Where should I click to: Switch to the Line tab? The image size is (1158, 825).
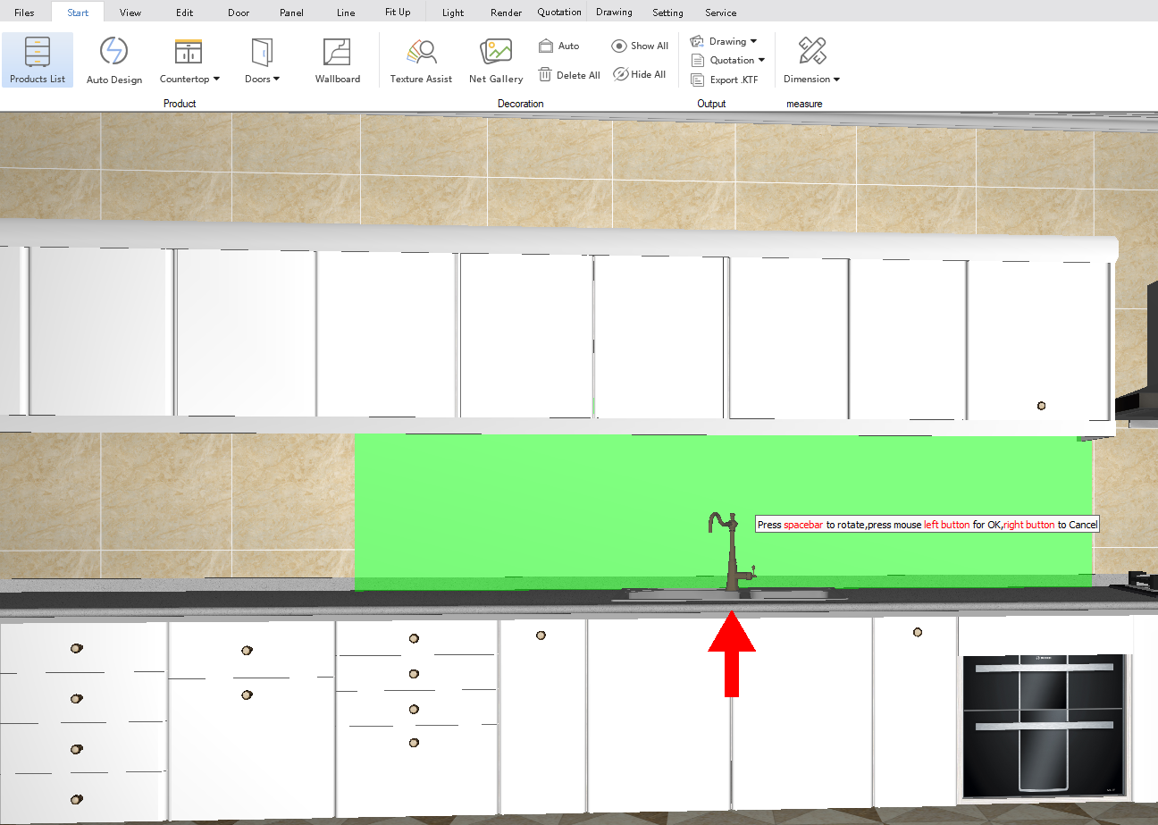click(x=346, y=13)
